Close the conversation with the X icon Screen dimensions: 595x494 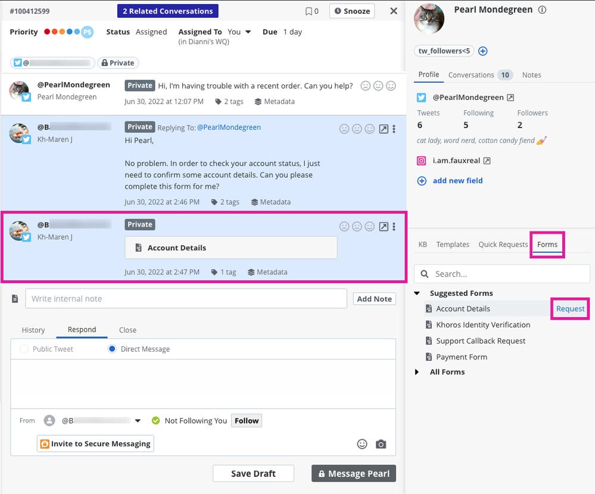coord(394,11)
